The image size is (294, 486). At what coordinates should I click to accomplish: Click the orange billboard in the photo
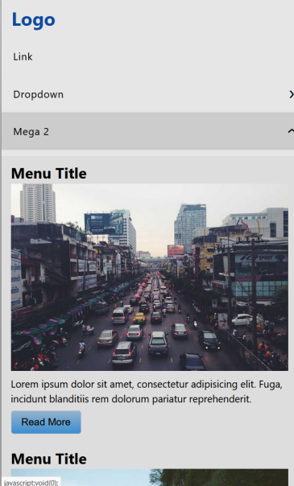coord(176,251)
